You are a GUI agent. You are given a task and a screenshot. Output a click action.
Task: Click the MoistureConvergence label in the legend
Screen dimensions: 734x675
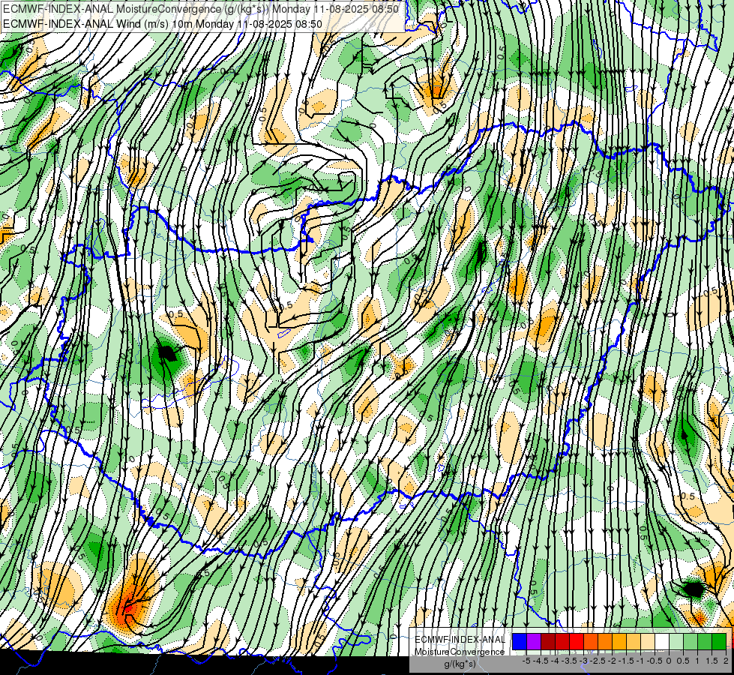[460, 652]
